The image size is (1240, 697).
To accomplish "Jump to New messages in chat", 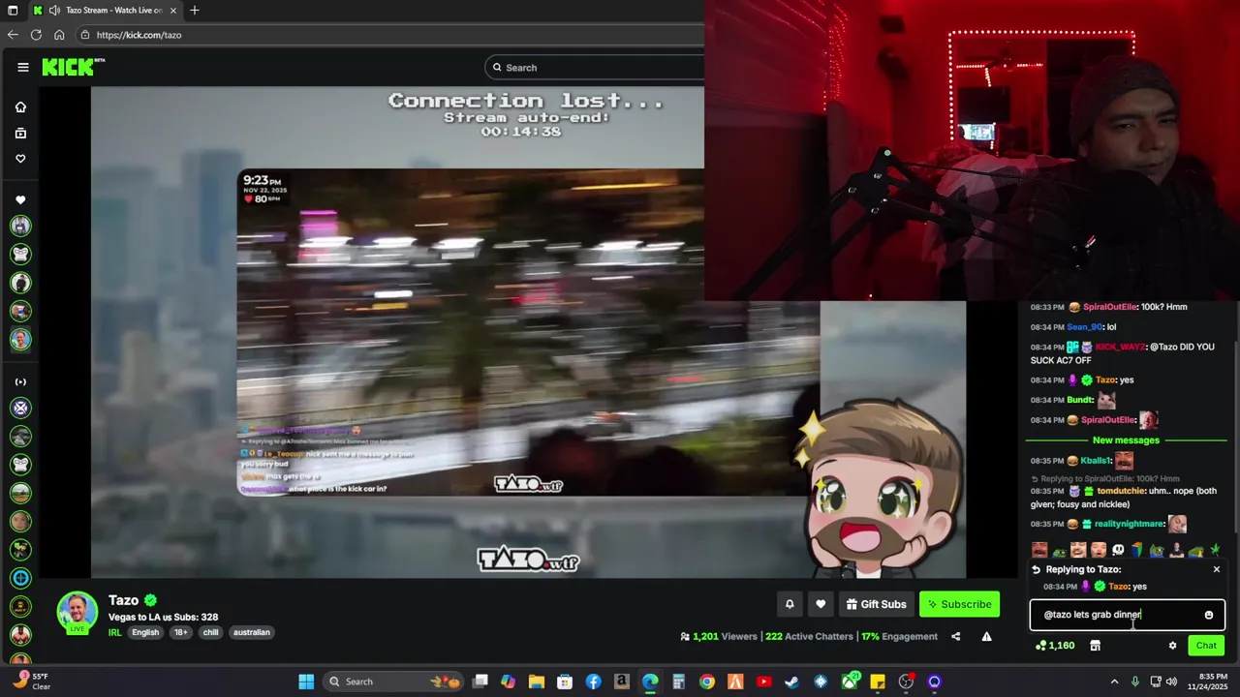I will click(x=1126, y=440).
